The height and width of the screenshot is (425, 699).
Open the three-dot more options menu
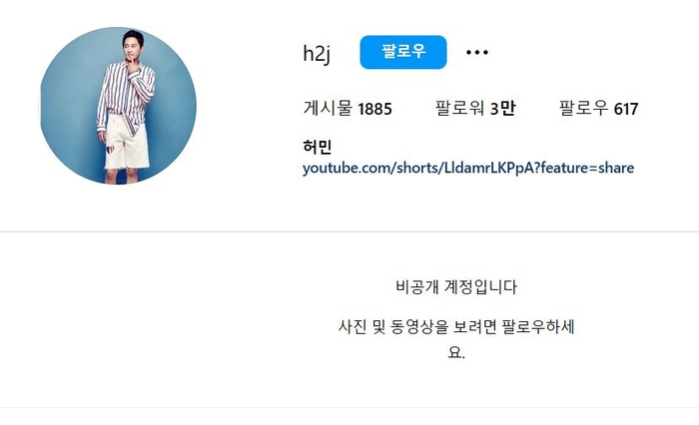pyautogui.click(x=477, y=53)
